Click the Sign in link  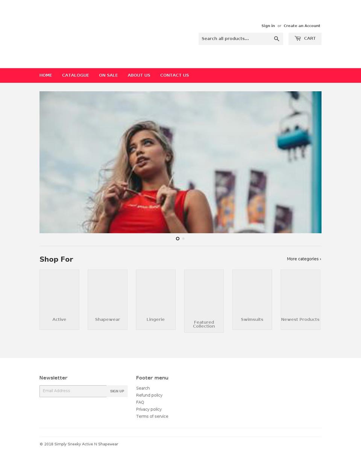click(x=268, y=26)
